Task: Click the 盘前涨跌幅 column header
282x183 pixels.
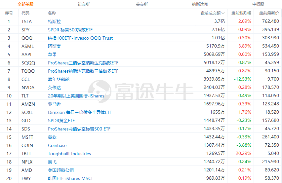Action: 241,13
